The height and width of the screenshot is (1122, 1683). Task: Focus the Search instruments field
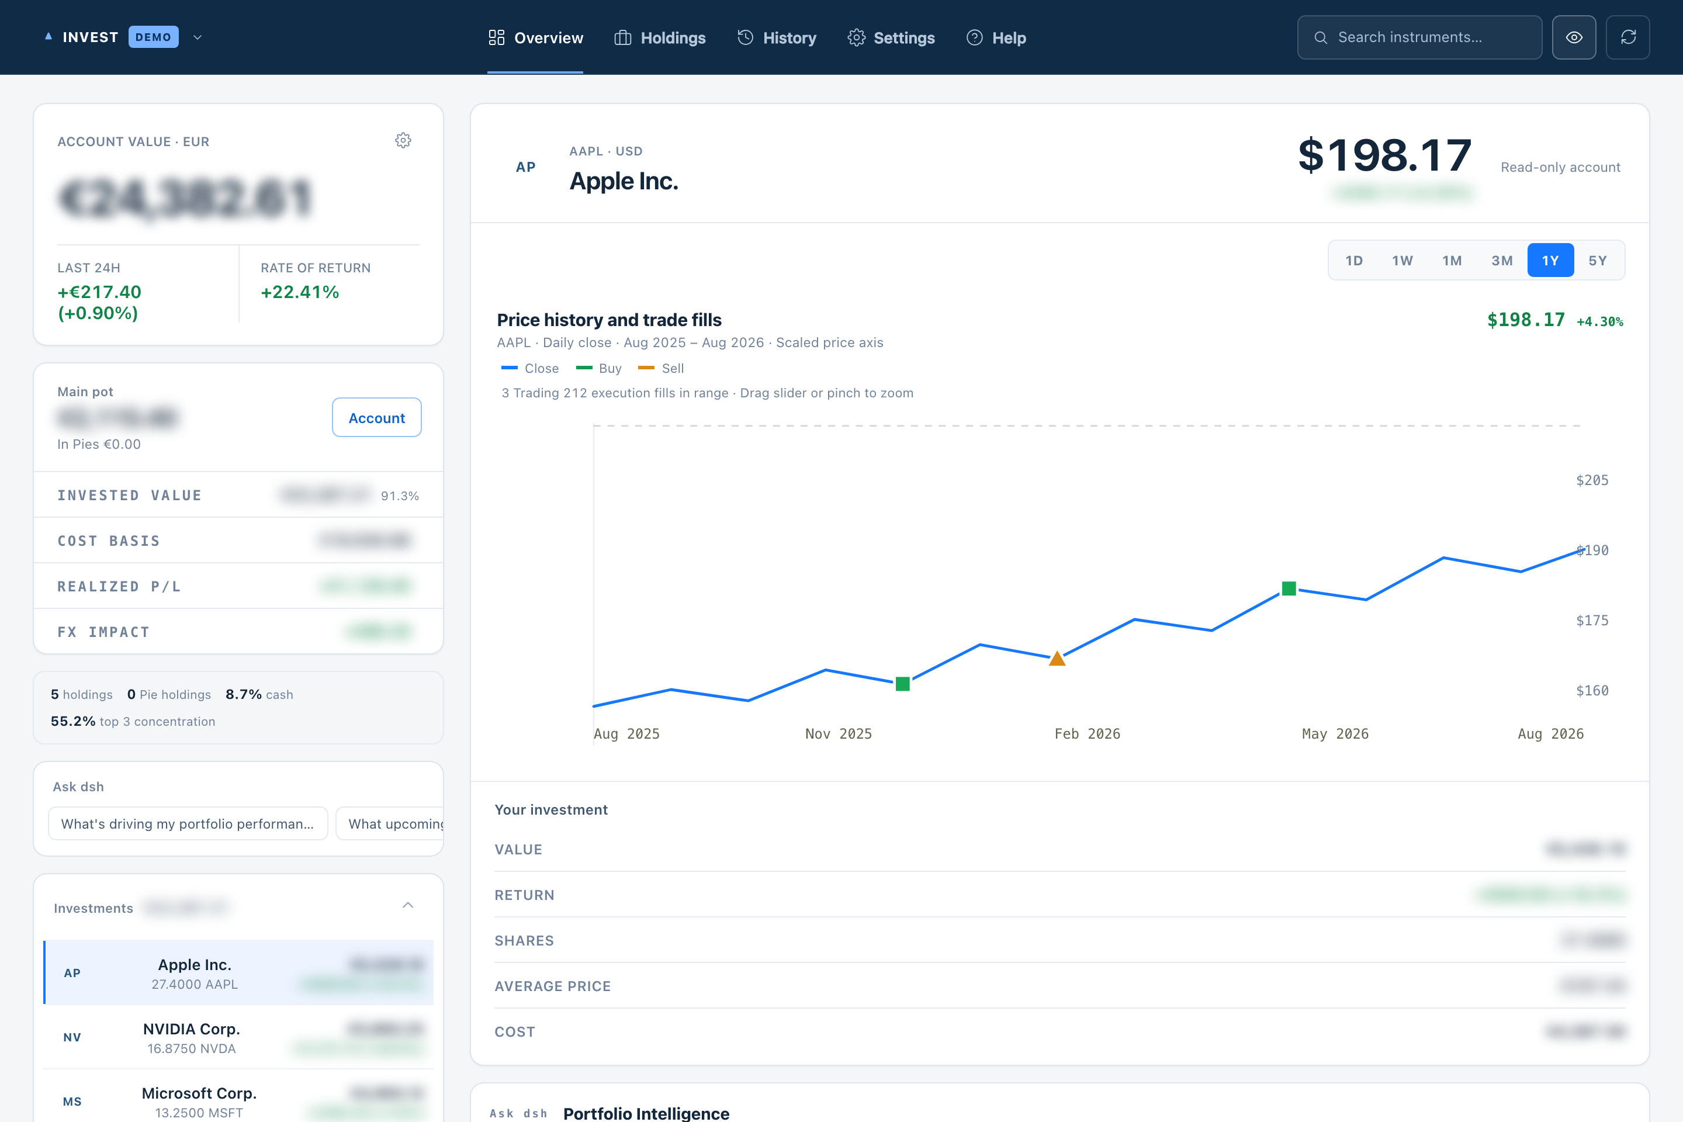pos(1419,37)
